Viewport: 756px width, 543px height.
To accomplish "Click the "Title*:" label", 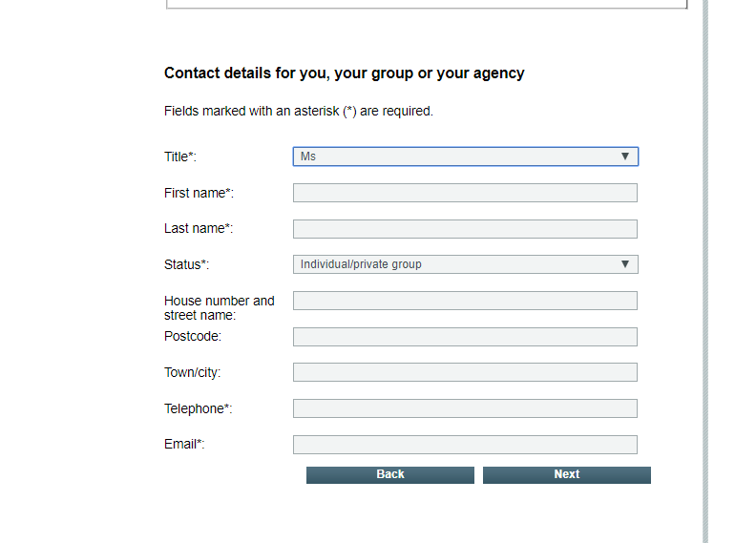I will point(180,157).
